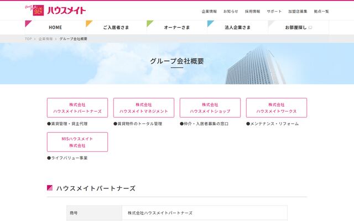Viewport: 354px width, 221px height.
Task: Open 加盟店募集 header link
Action: point(298,11)
